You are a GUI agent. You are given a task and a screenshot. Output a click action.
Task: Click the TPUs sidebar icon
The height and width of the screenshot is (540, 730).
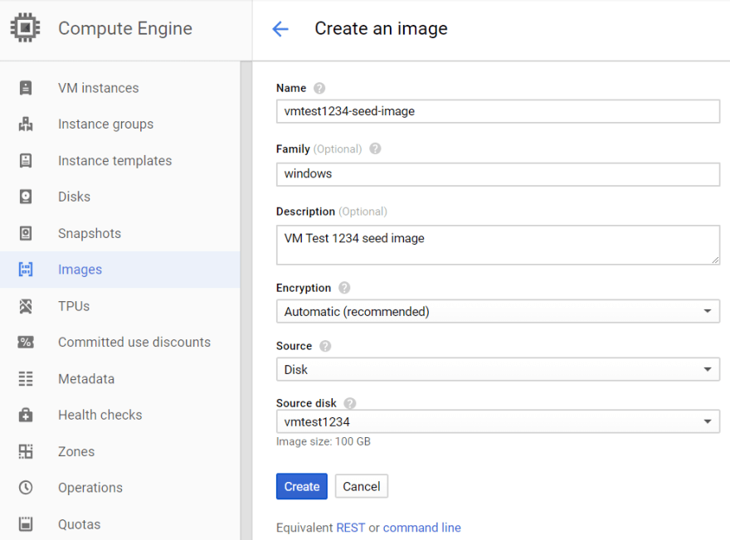[26, 306]
